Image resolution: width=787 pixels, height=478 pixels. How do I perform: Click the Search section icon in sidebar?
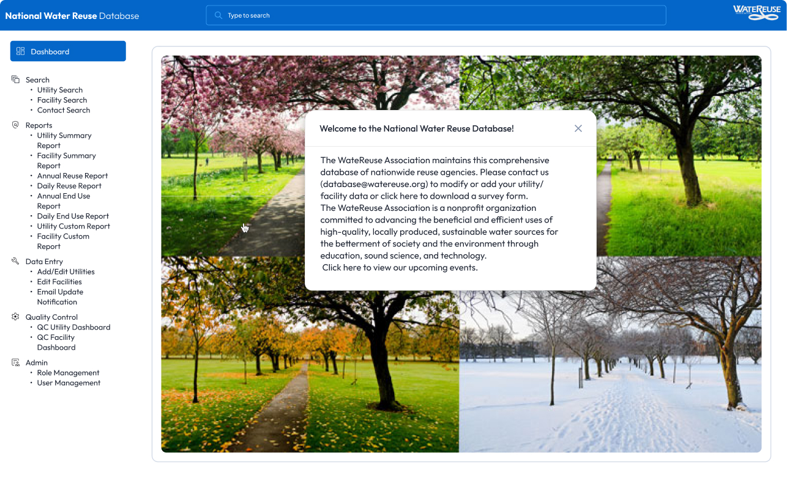point(15,79)
